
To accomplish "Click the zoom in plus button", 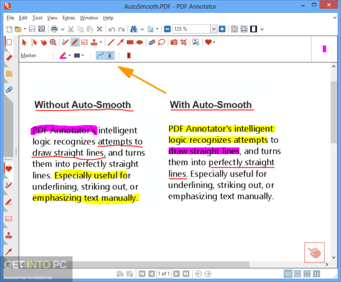I will tap(222, 29).
